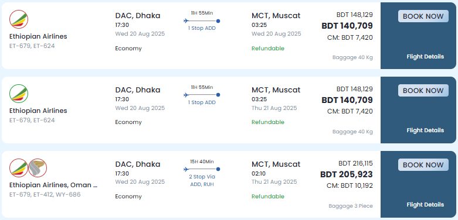Click flight numbers ET-679, ET-412, WY-686
This screenshot has width=458, height=220.
pyautogui.click(x=45, y=194)
